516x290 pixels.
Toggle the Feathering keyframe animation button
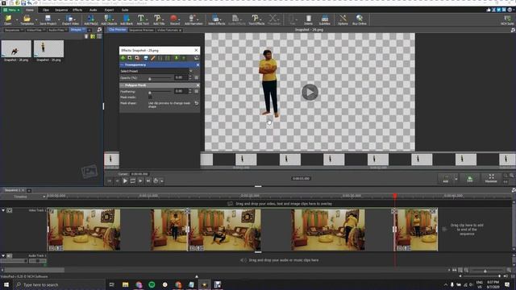click(x=197, y=91)
